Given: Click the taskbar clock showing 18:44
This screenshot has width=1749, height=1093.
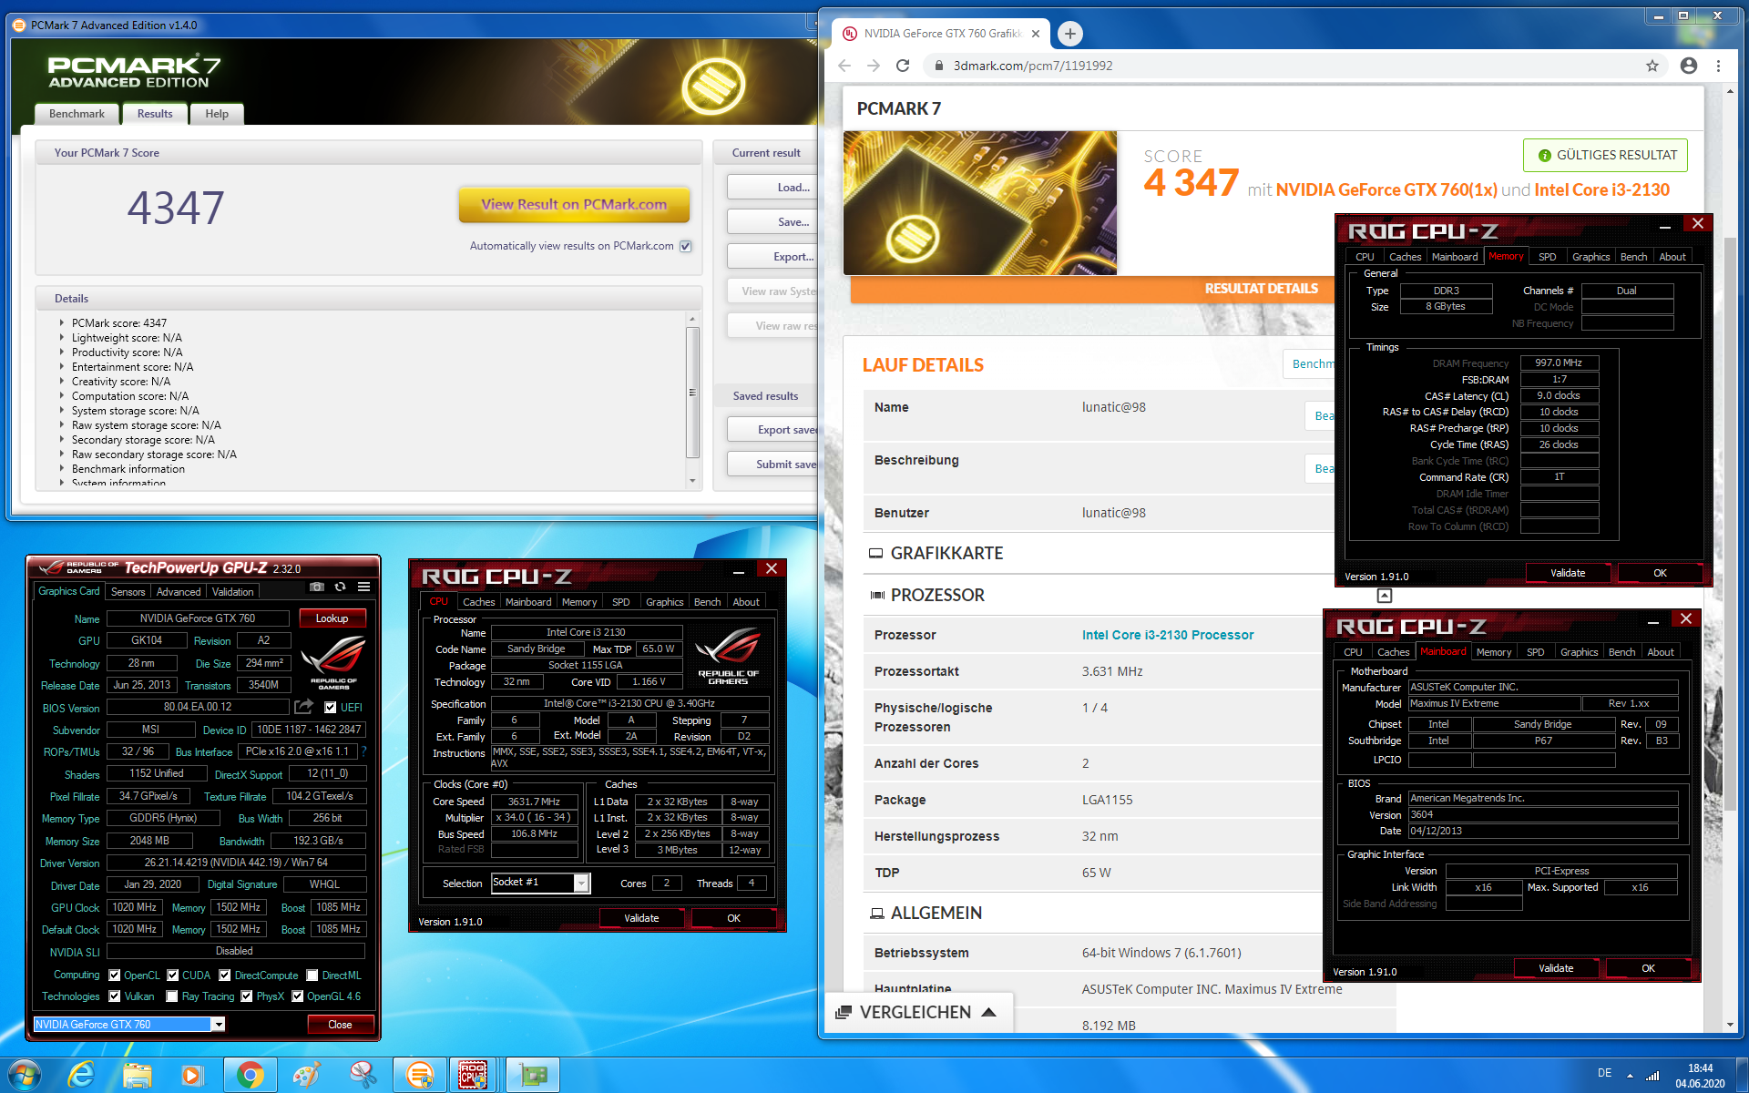Looking at the screenshot, I should point(1700,1076).
